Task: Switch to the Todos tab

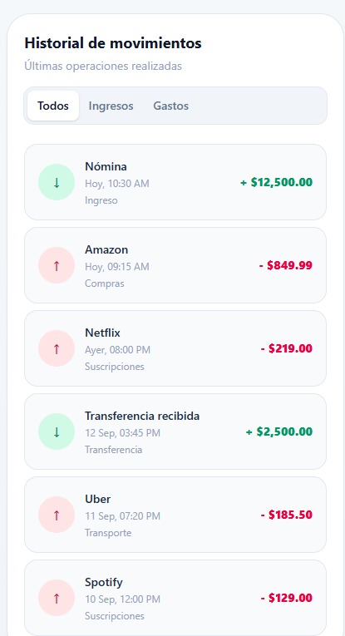Action: point(53,106)
